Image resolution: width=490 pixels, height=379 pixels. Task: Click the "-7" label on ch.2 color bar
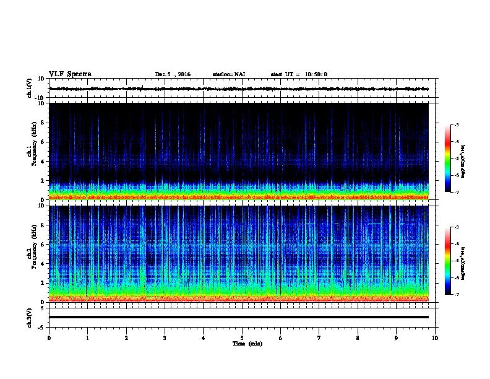(x=456, y=294)
